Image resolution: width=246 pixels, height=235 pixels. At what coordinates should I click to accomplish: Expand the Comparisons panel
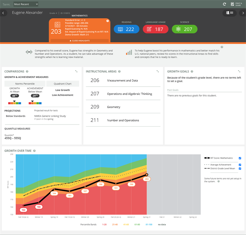(76, 71)
